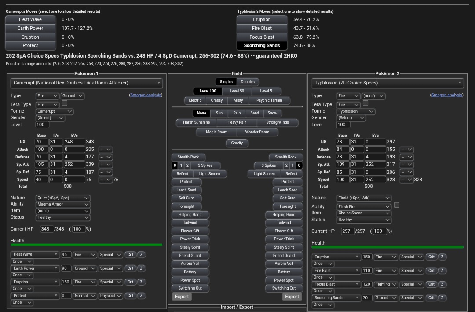Open the Pokémon 1 set selector dropdown

(x=86, y=83)
